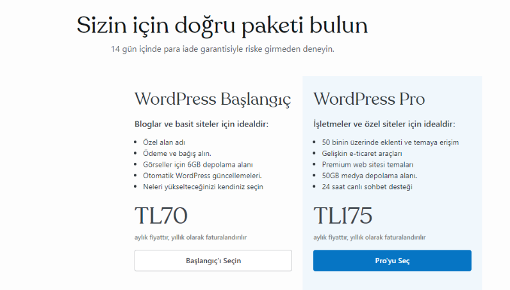Click the TL70 price

coord(161,215)
